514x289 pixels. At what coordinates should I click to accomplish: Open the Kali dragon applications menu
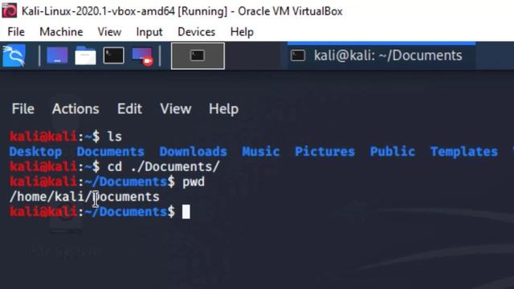pos(14,55)
